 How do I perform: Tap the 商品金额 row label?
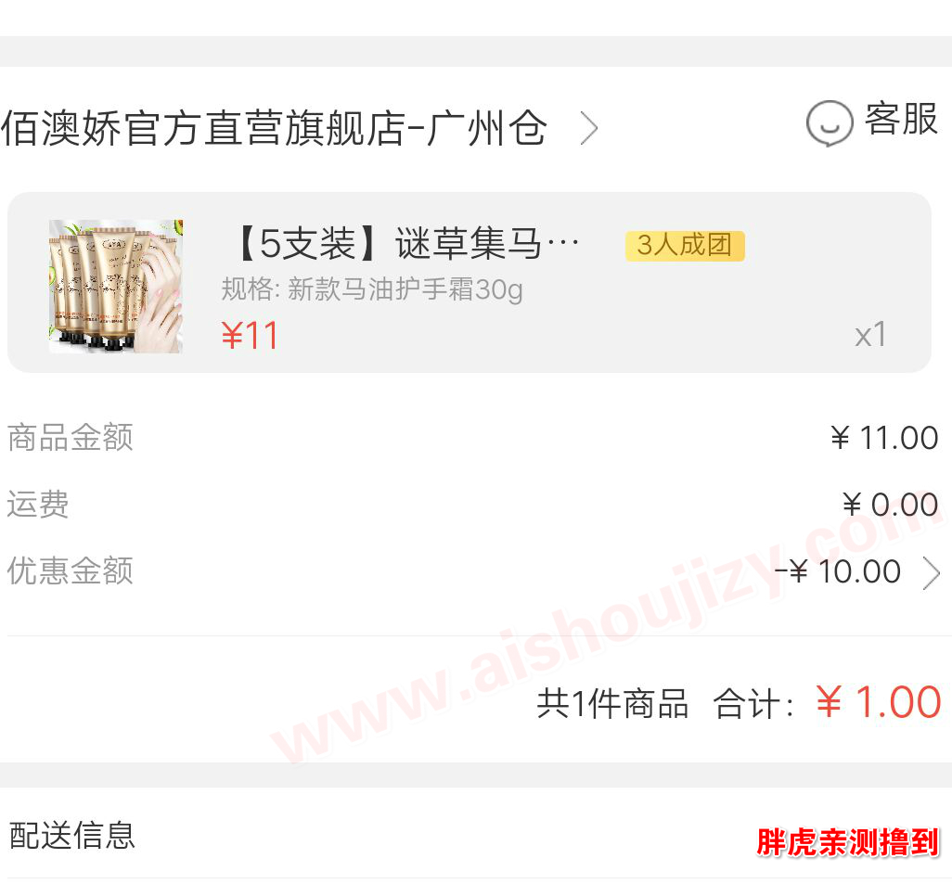(x=70, y=437)
